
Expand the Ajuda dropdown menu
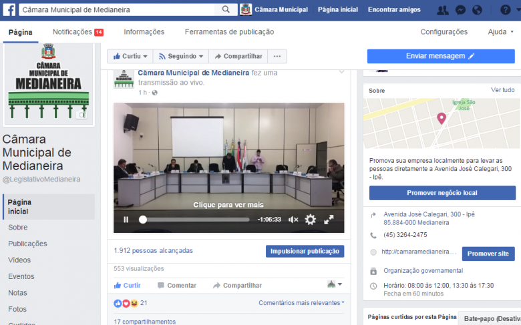500,32
